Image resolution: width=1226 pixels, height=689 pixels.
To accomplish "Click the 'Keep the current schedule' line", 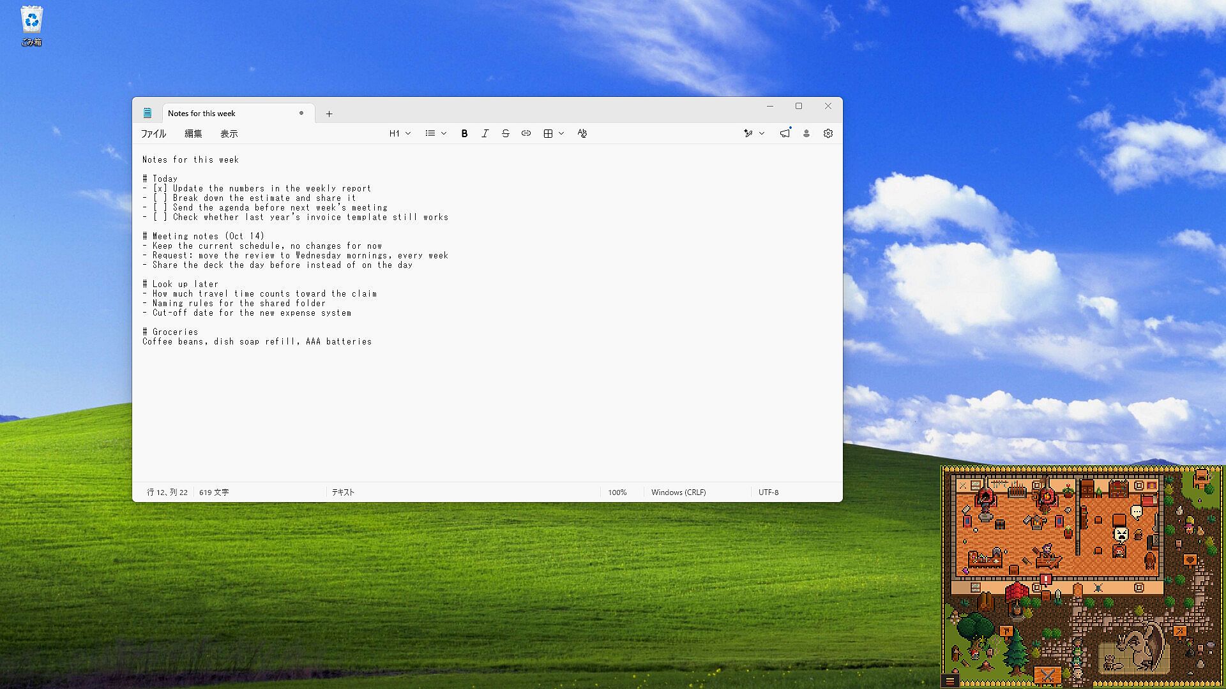I will (x=262, y=246).
